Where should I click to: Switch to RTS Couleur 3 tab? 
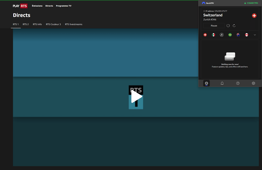pyautogui.click(x=53, y=24)
